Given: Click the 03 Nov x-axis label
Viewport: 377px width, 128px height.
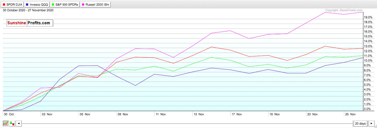Looking at the screenshot, I should pos(47,114).
